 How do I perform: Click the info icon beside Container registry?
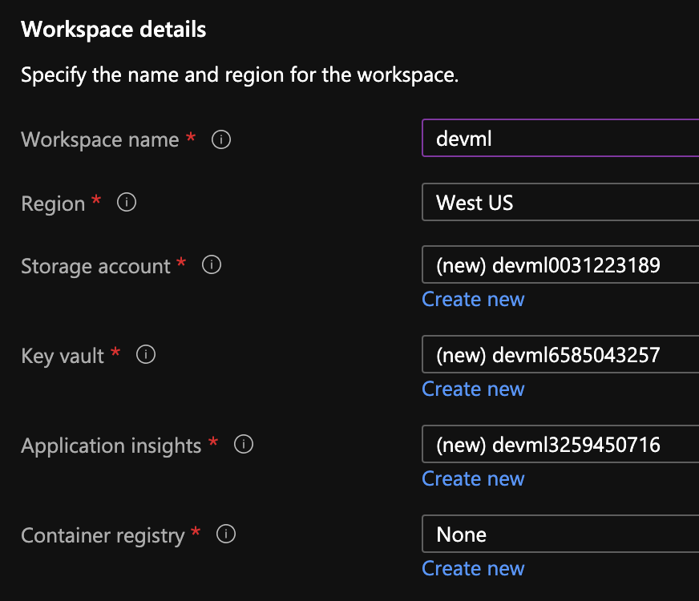click(225, 534)
